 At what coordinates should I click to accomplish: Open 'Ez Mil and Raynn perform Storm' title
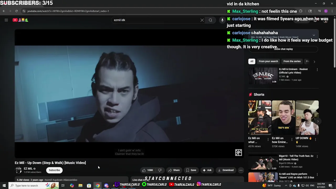(x=296, y=176)
